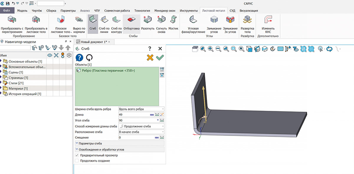Click Преобразовать с перестроением tool

pyautogui.click(x=12, y=24)
